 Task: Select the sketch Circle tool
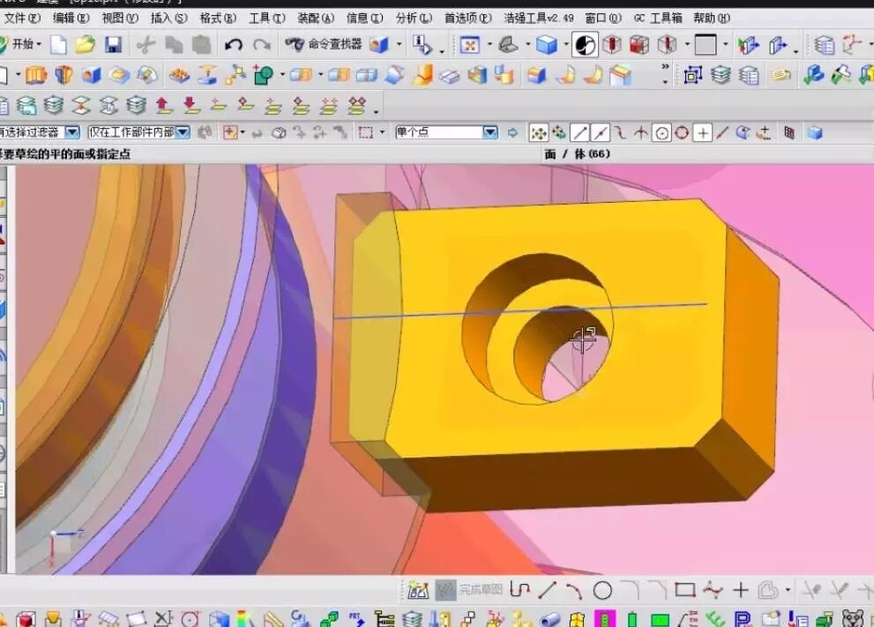pos(602,590)
